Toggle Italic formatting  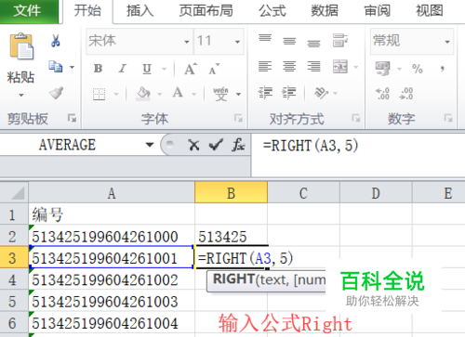coord(123,69)
